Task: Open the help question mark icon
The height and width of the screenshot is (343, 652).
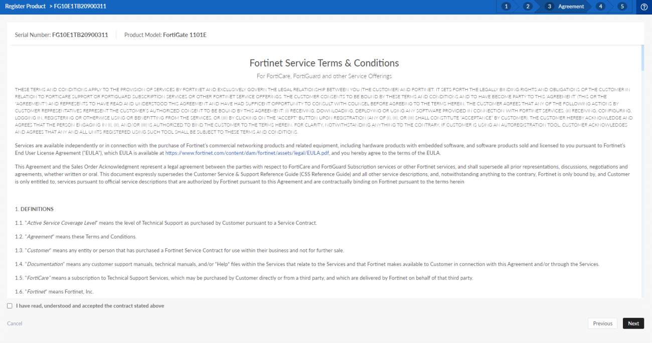Action: click(644, 7)
